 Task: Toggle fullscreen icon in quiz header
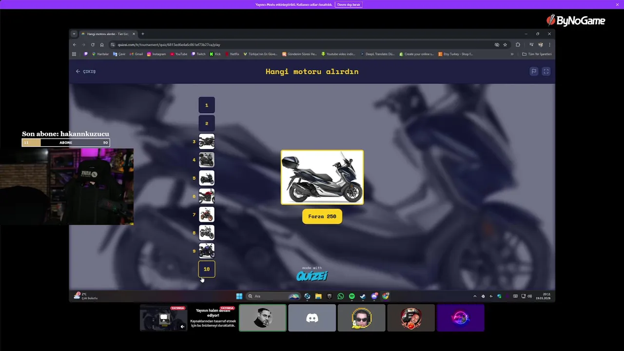[x=546, y=71]
